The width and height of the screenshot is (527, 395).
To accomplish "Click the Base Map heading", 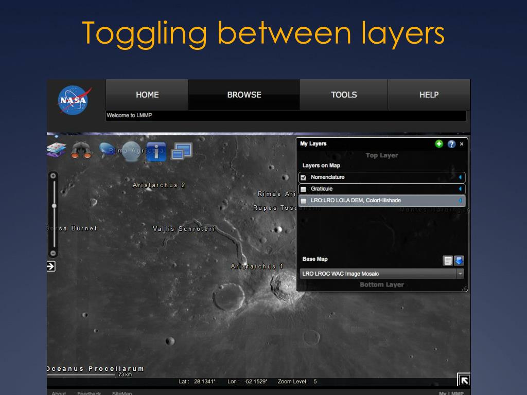I will pos(315,259).
